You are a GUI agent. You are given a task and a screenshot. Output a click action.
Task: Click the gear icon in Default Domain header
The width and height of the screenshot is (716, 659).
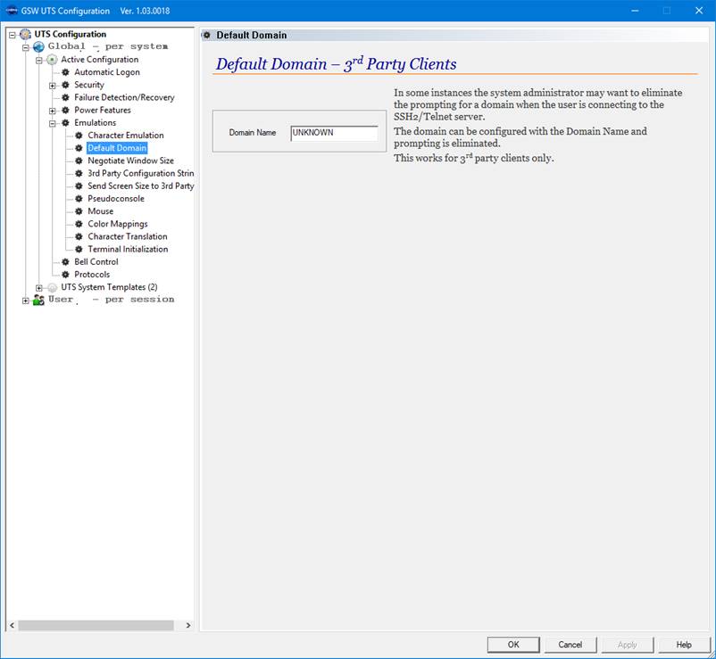pyautogui.click(x=207, y=35)
